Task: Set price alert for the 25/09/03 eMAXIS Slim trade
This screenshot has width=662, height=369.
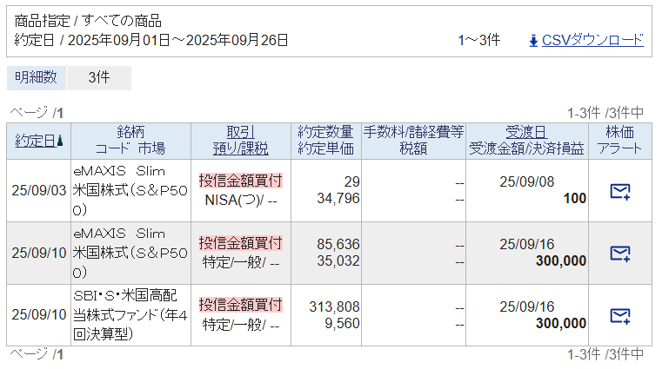Action: (x=619, y=191)
